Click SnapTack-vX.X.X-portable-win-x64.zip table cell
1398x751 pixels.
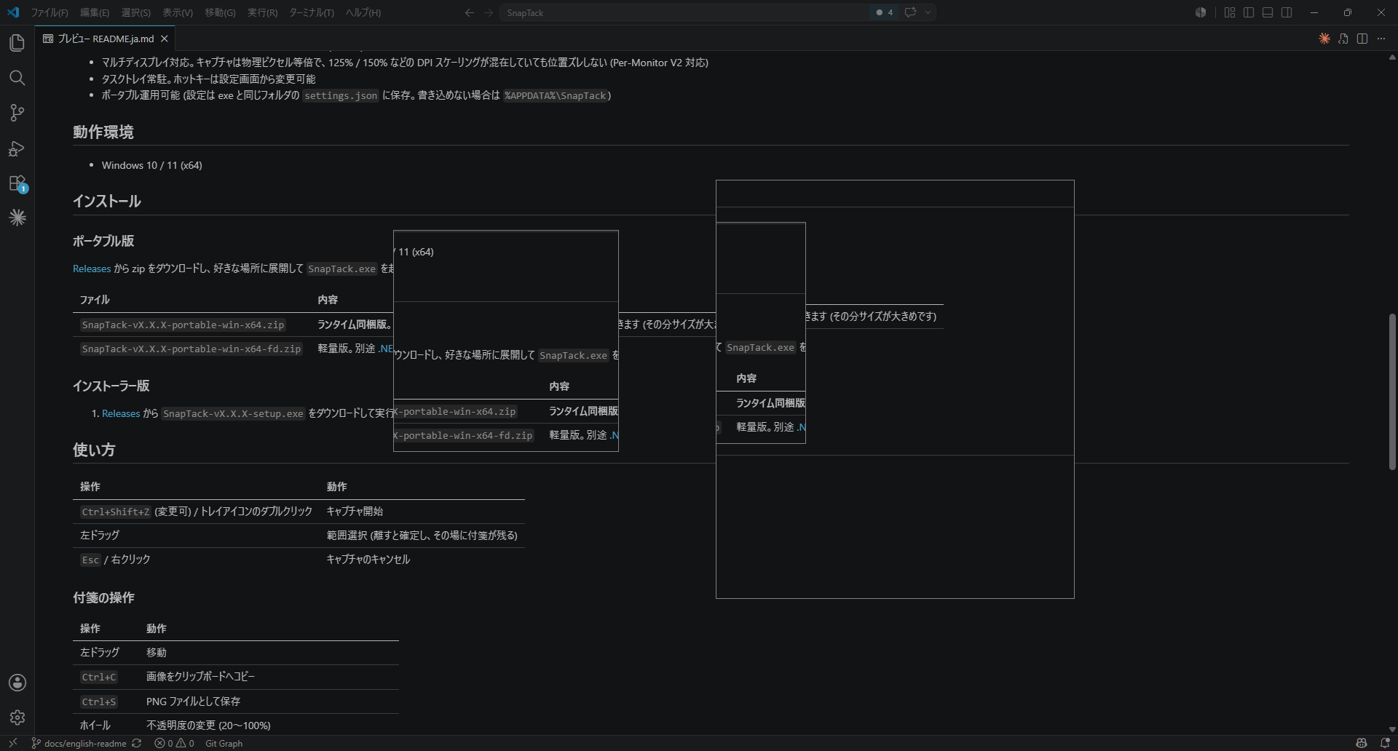pos(183,325)
